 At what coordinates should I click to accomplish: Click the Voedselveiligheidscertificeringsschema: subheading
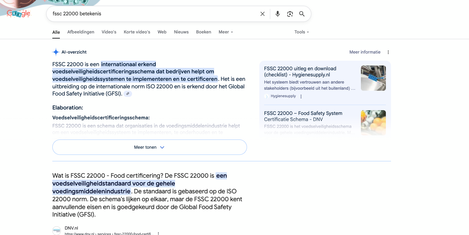pos(101,118)
